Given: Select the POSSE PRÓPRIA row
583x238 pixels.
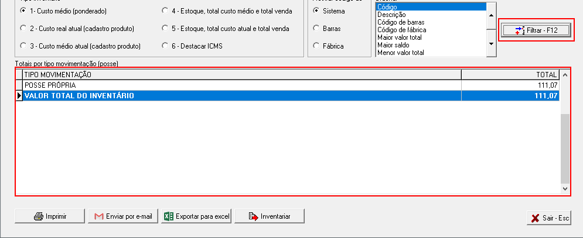Looking at the screenshot, I should (x=287, y=85).
